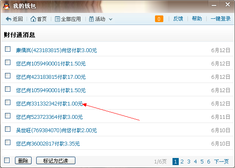Click the back arrow icon next to 返回
The width and height of the screenshot is (235, 168).
point(8,19)
